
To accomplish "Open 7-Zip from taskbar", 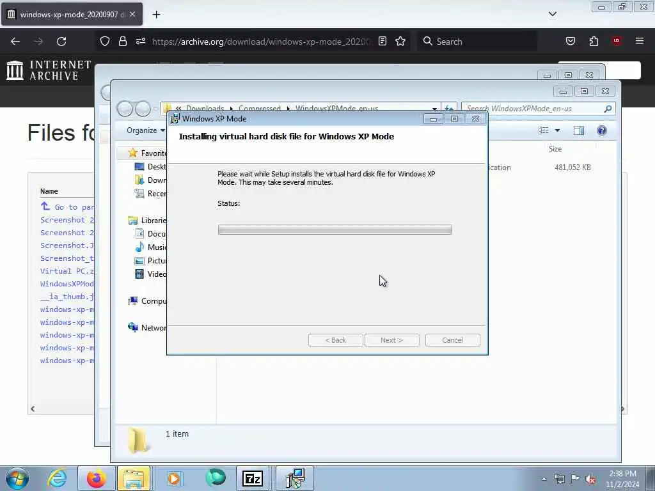I will coord(253,478).
